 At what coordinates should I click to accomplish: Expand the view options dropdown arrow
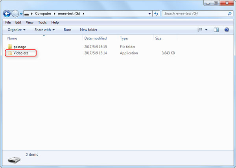tap(206, 30)
